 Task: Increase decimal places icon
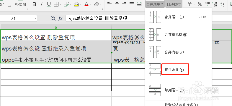(215, 4)
